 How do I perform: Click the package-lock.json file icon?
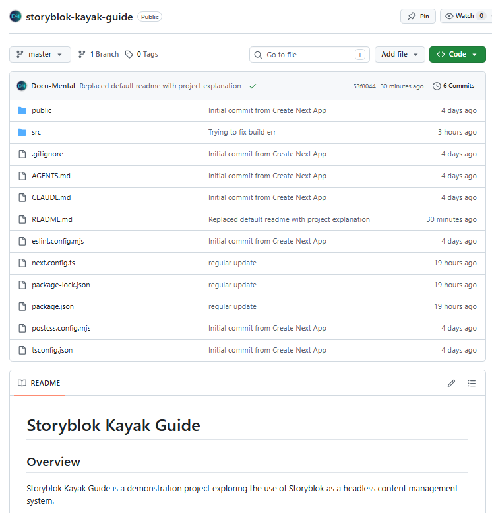coord(22,285)
